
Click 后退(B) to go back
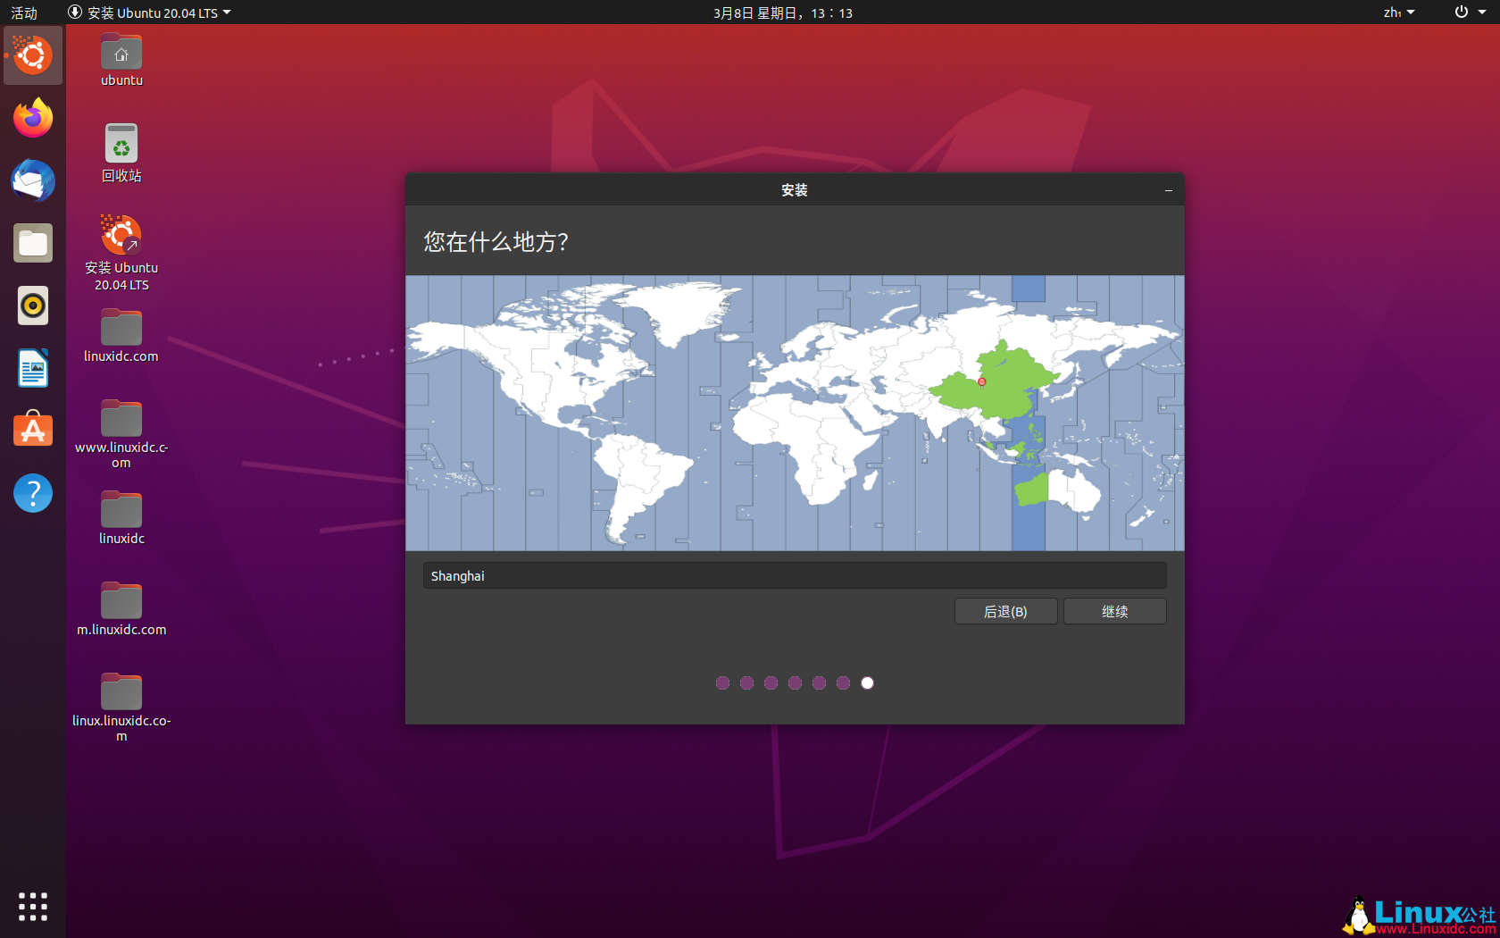(x=1005, y=611)
